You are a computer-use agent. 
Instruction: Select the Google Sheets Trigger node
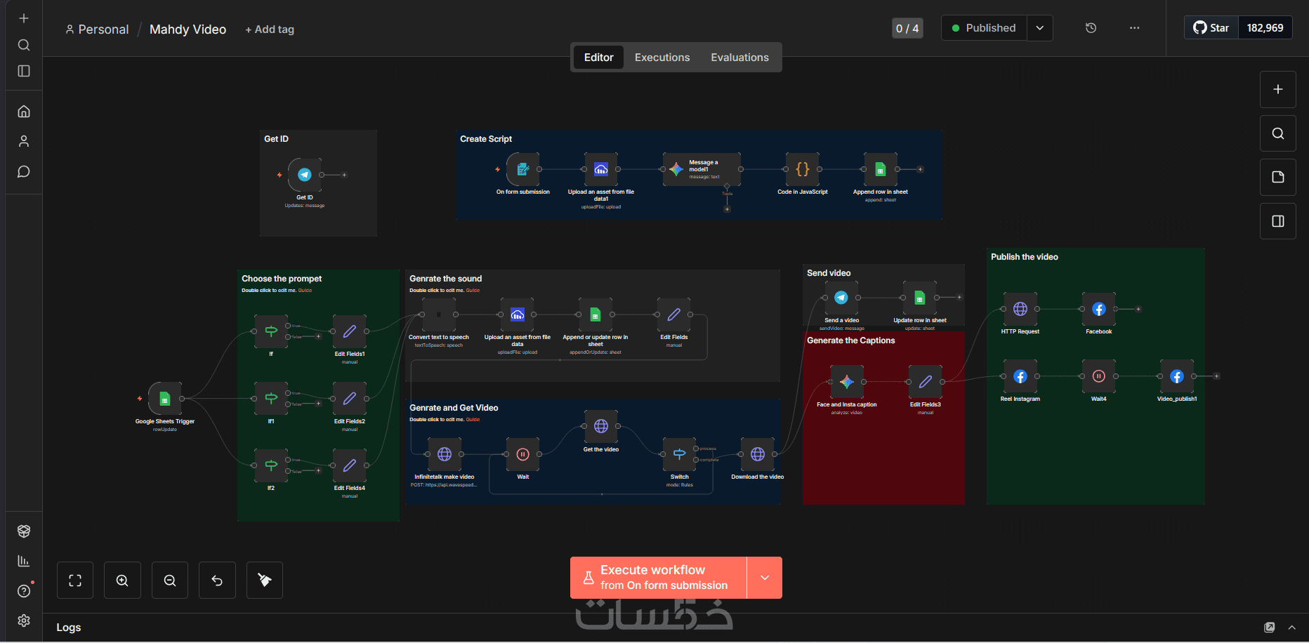(165, 399)
